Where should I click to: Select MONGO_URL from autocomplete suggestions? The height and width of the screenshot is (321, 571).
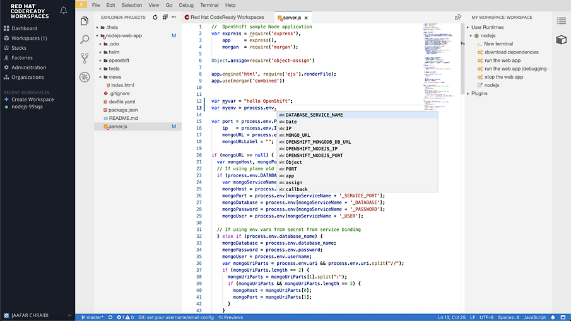pos(298,135)
